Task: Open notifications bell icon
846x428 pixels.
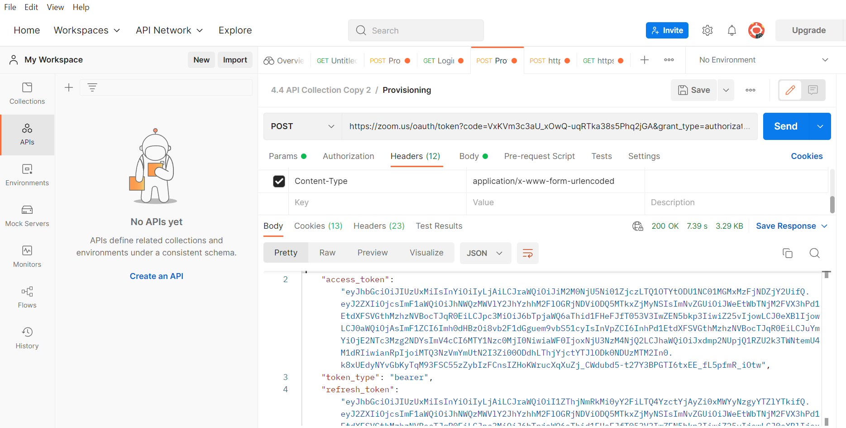Action: 732,30
